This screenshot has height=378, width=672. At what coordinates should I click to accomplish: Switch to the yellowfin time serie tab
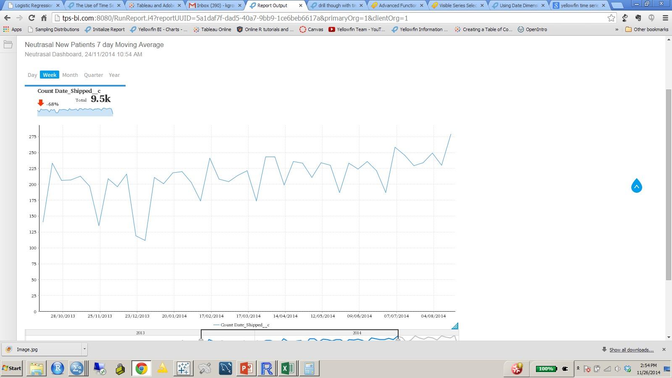click(x=580, y=5)
